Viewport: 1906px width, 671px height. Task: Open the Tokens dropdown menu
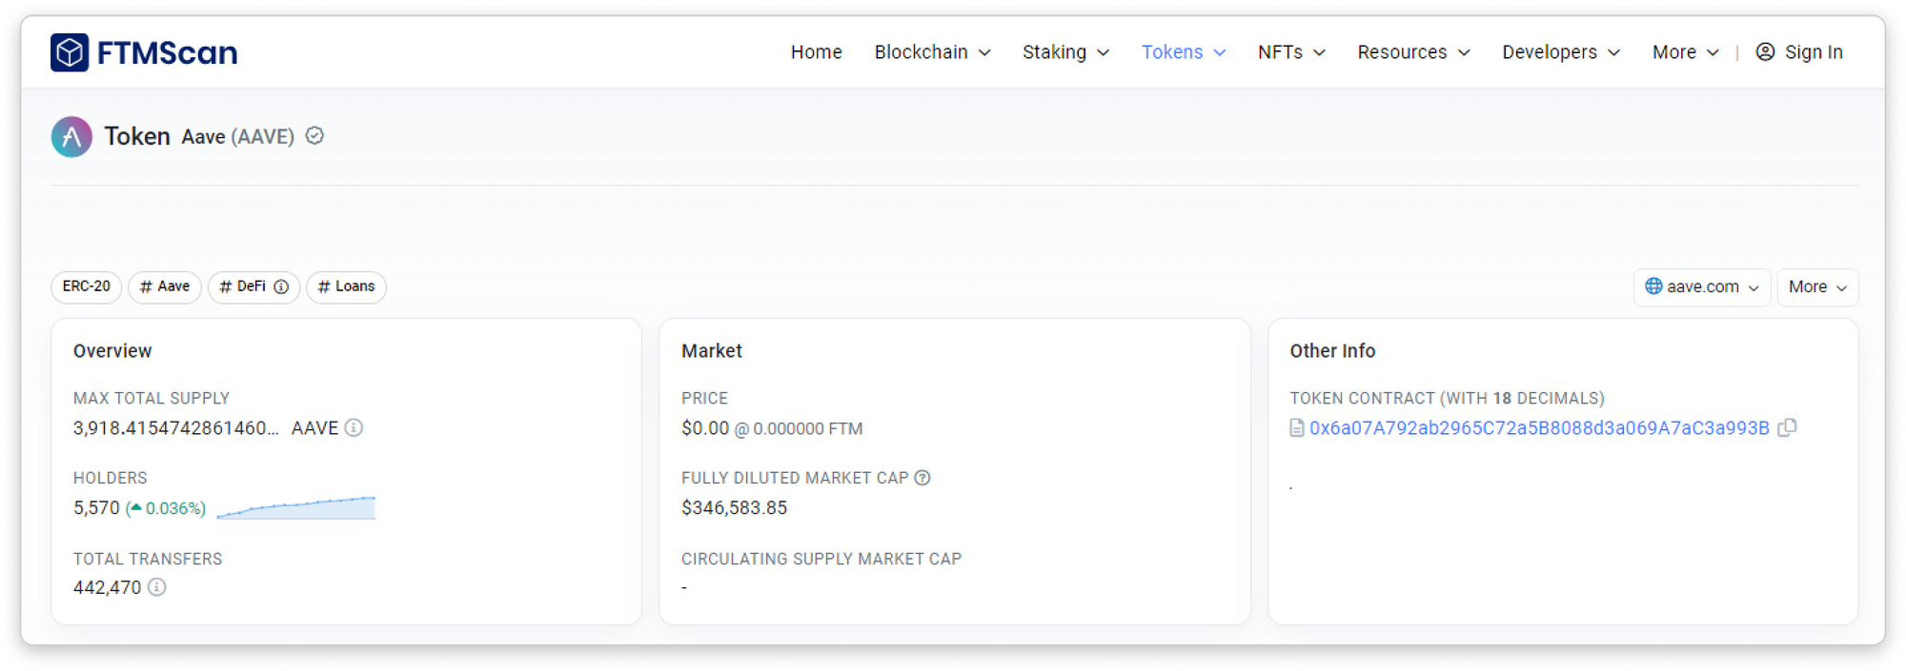(x=1183, y=52)
